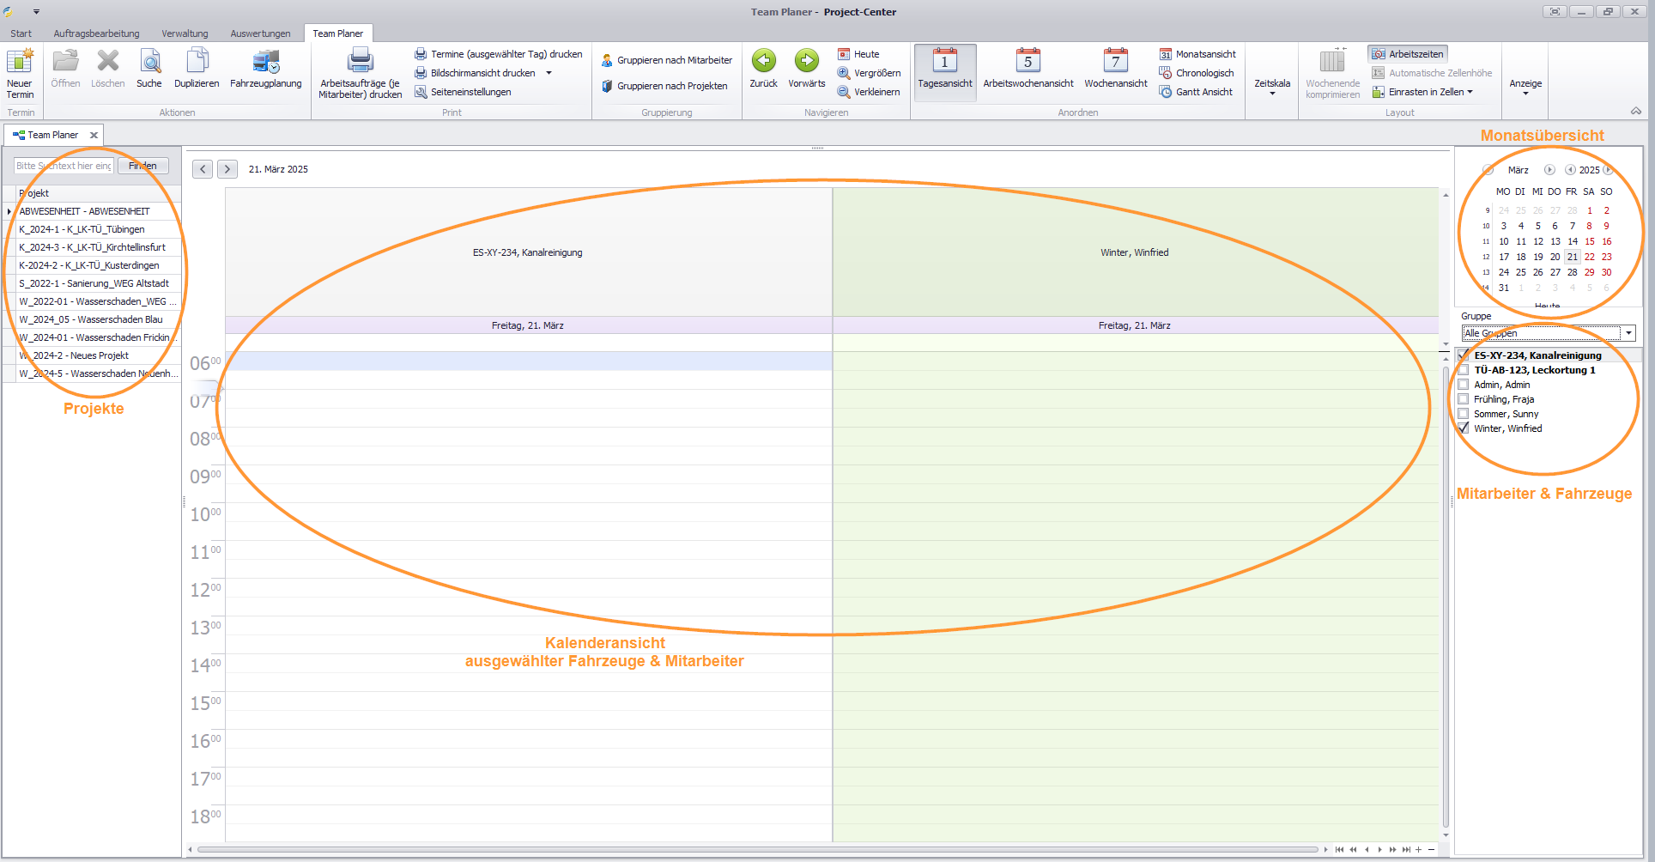Click the green Vorwärts arrow
1655x862 pixels.
tap(806, 61)
